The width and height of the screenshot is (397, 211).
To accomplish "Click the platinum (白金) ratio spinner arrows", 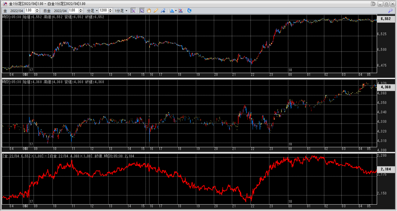I will click(x=81, y=10).
